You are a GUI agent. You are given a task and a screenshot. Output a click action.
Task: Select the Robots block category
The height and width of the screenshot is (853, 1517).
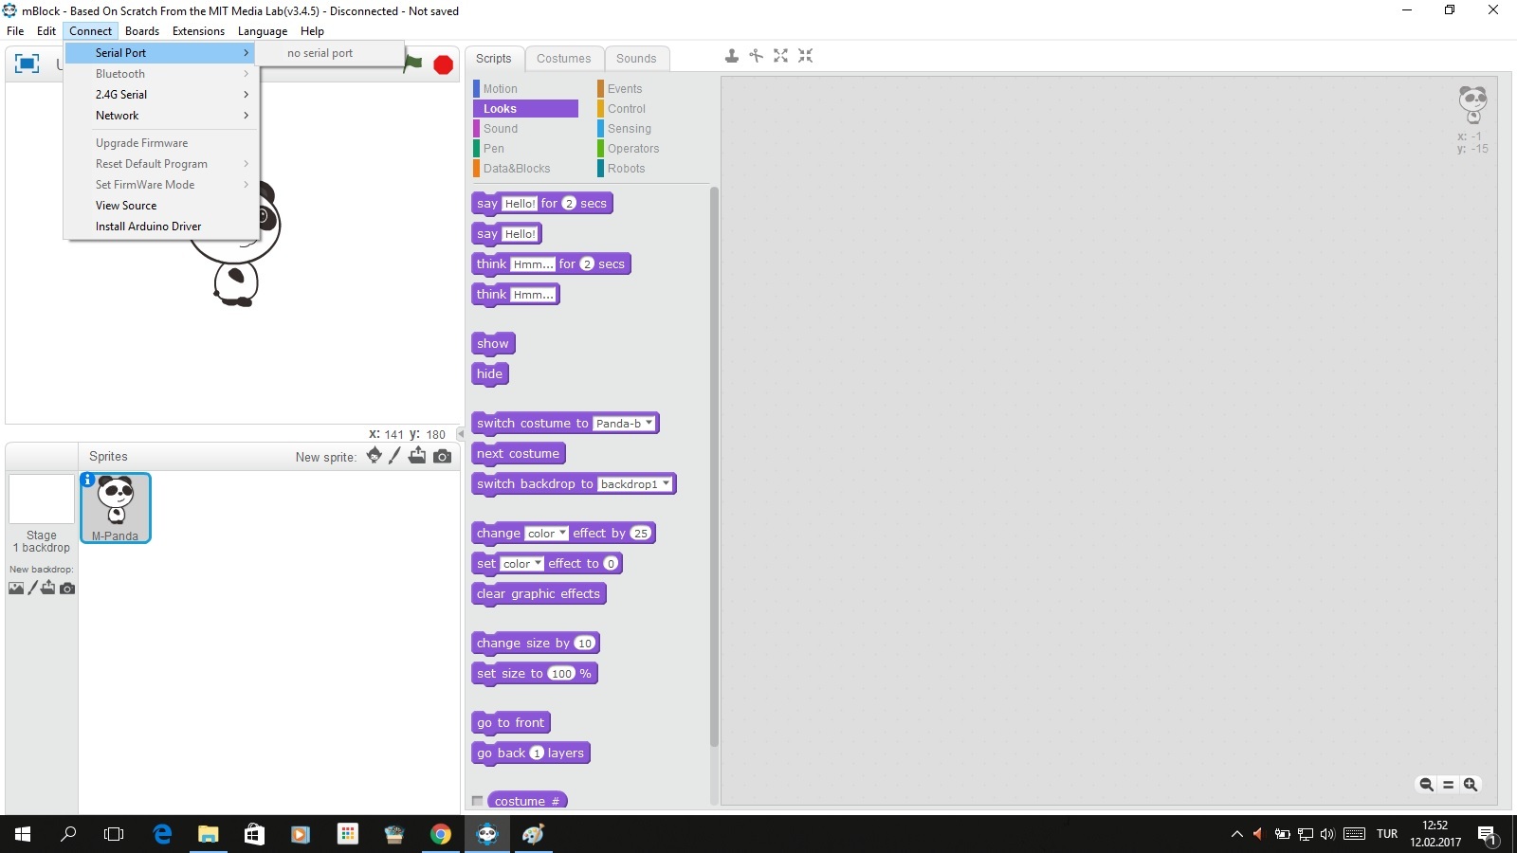(x=649, y=169)
